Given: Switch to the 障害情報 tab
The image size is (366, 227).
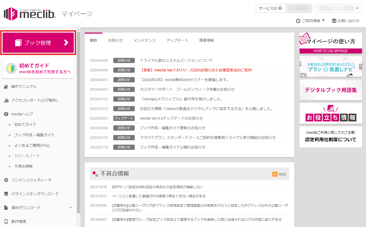Looking at the screenshot, I should [x=206, y=40].
